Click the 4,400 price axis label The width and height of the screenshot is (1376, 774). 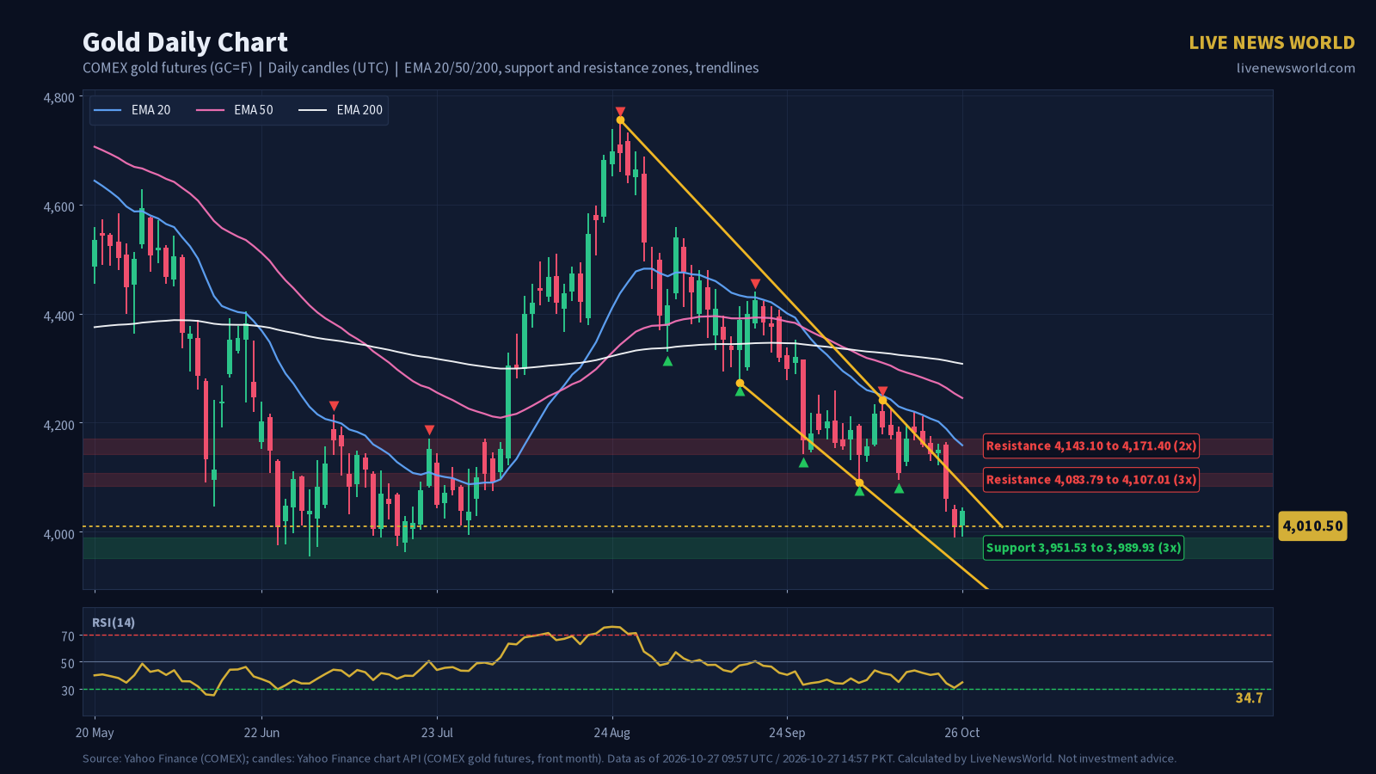point(58,316)
